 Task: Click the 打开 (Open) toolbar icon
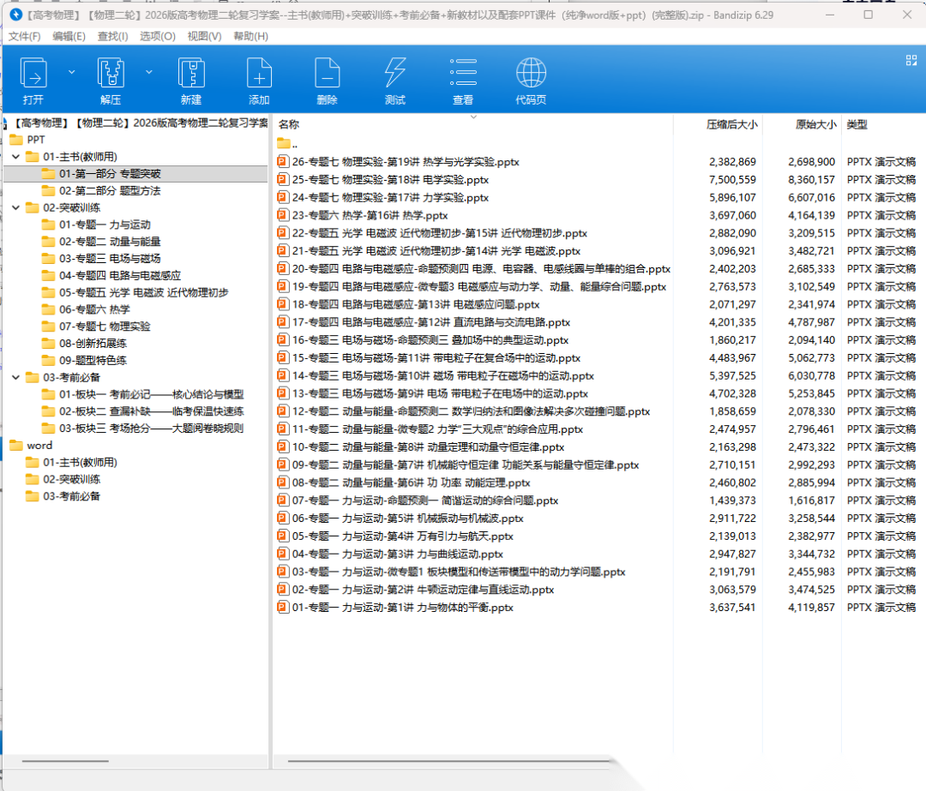33,74
